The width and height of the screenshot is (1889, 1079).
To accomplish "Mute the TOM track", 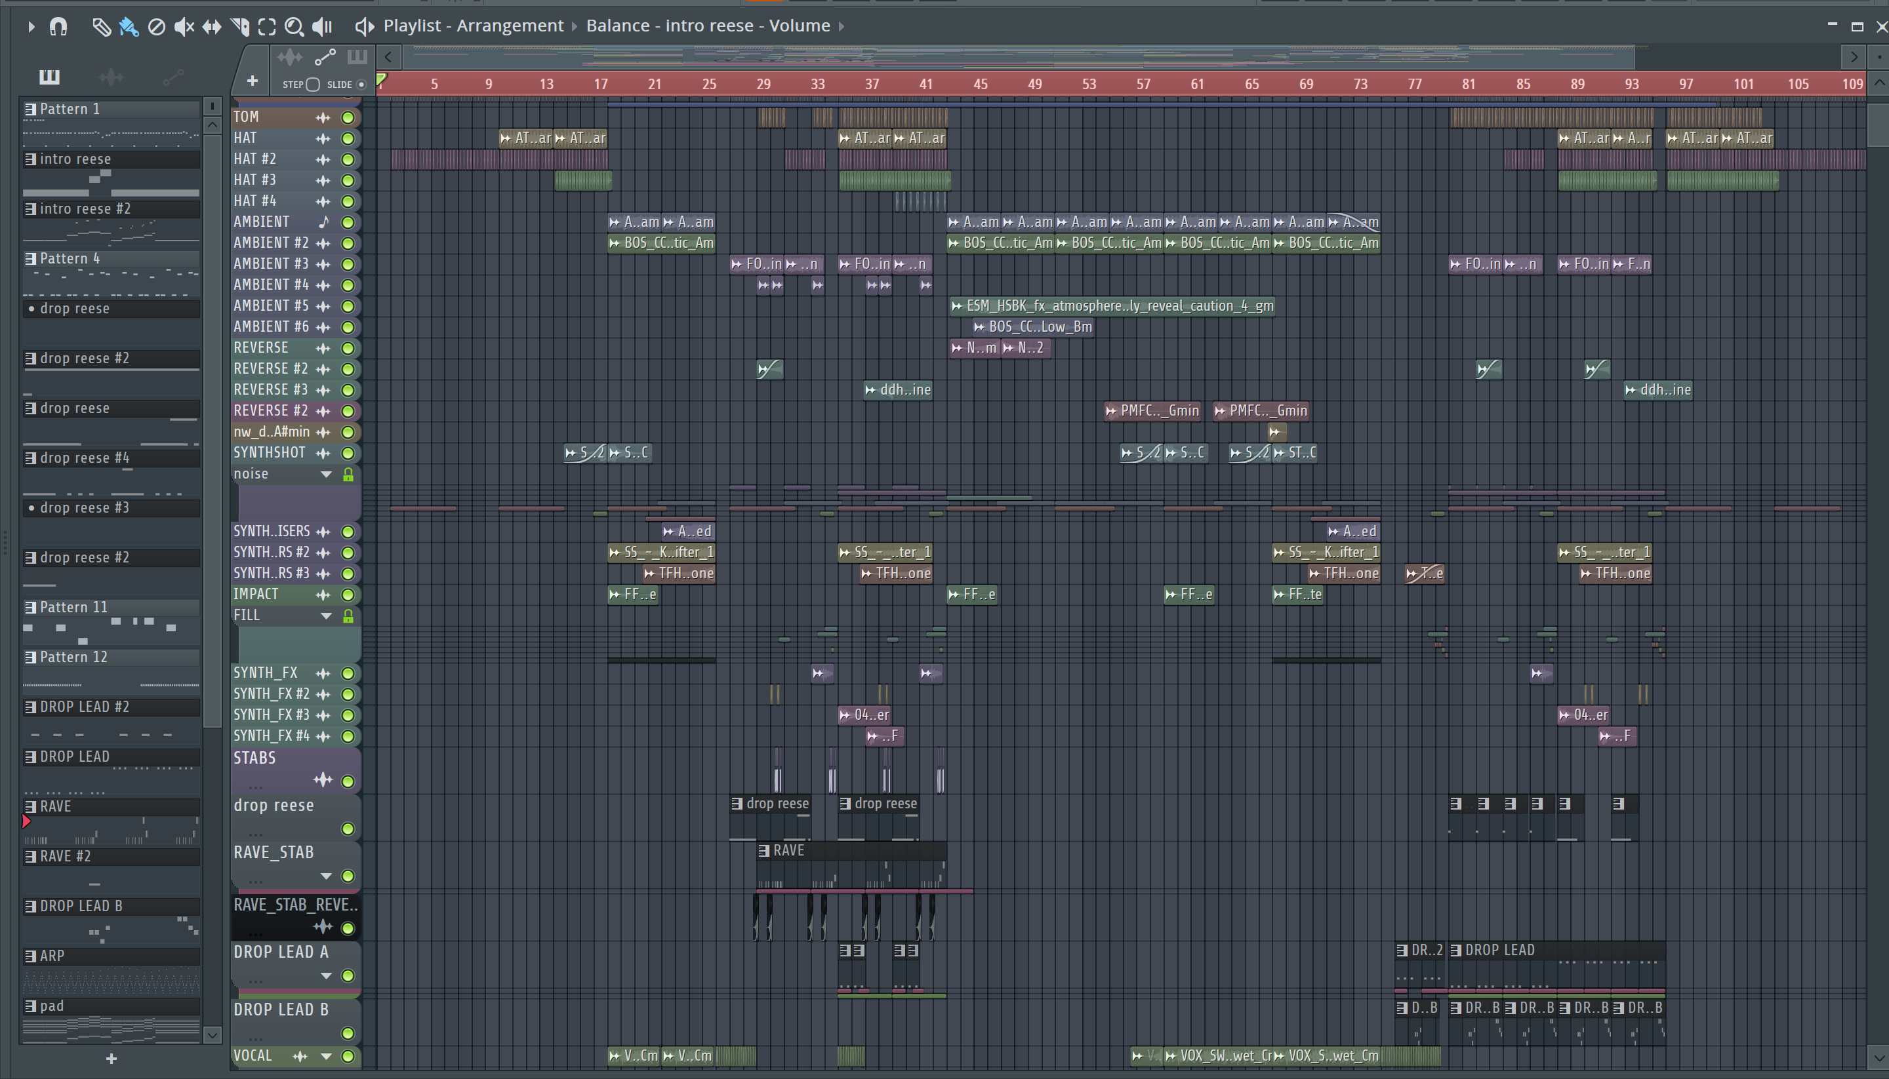I will (348, 117).
